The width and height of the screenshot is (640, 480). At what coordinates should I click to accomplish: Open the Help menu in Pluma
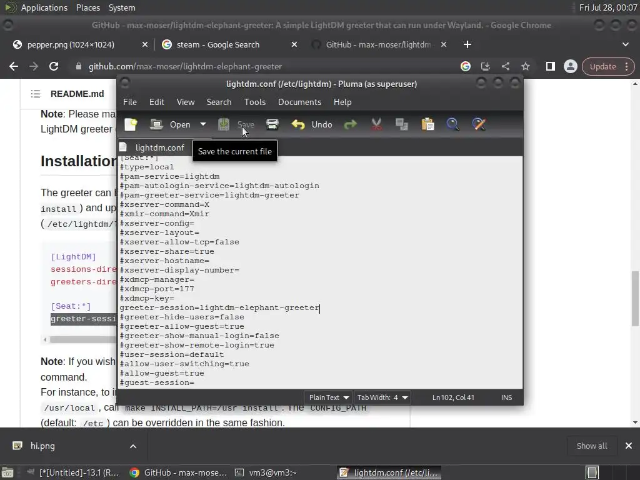[x=342, y=102]
